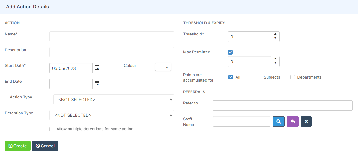Click the Staff Name search magnifier button
The width and height of the screenshot is (358, 162).
[279, 121]
